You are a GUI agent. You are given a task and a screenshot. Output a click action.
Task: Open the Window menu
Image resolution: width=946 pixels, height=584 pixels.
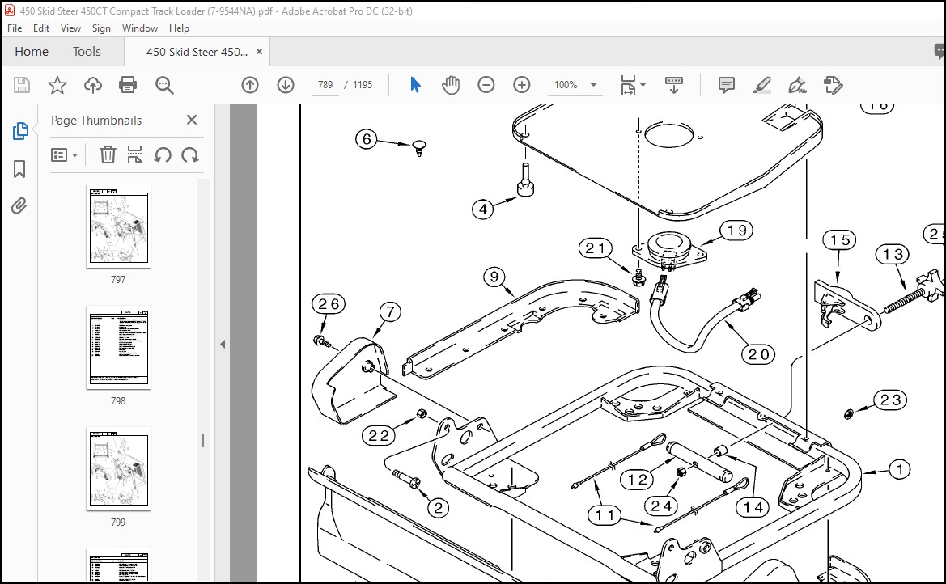140,28
